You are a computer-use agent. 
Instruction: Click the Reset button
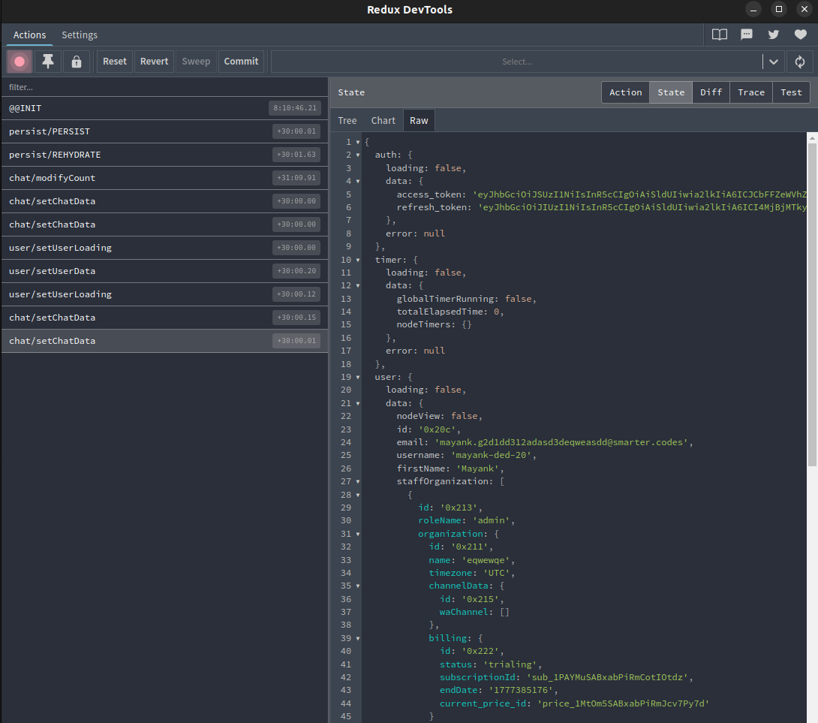pos(115,62)
